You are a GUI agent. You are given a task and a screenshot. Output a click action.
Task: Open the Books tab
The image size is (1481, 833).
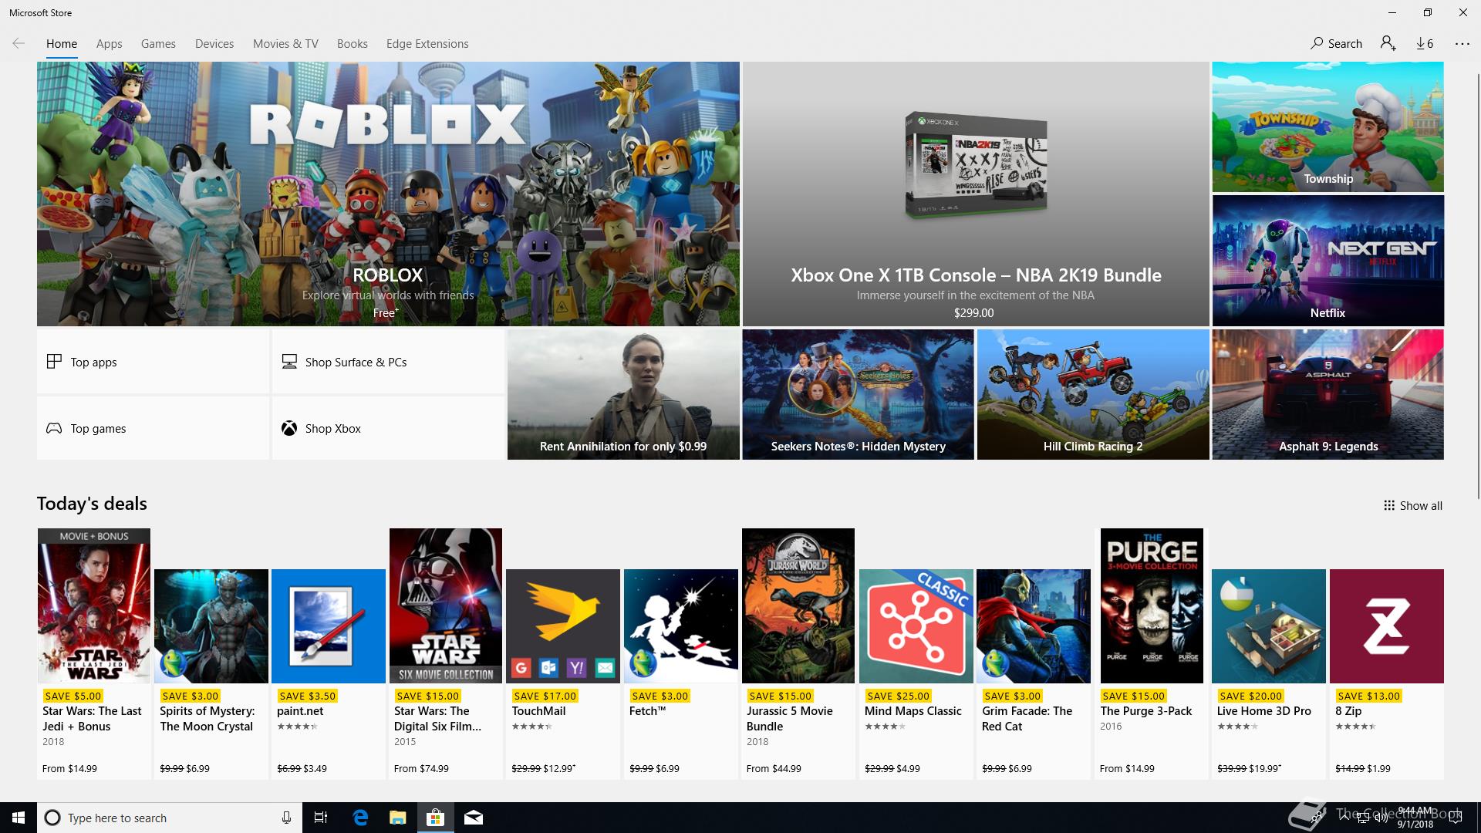click(x=353, y=44)
